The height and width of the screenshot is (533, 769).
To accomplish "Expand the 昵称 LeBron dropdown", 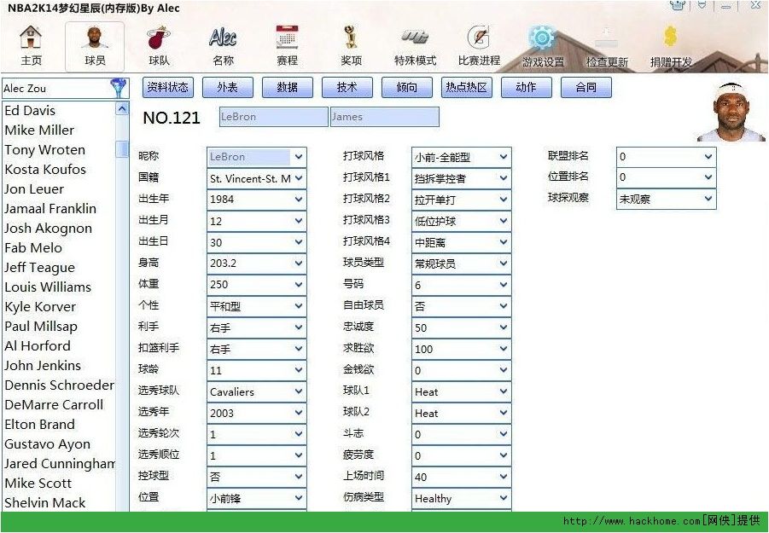I will [x=298, y=157].
